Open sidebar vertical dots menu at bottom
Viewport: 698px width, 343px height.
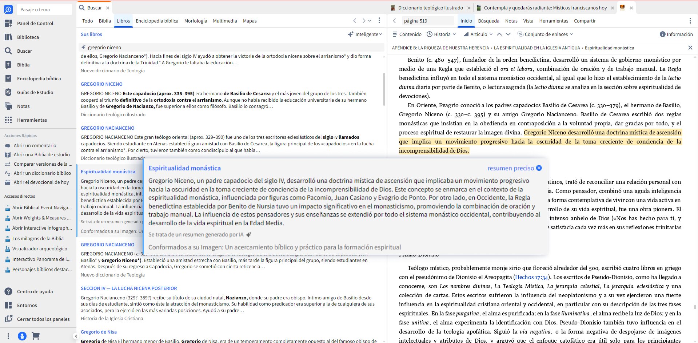click(x=8, y=336)
